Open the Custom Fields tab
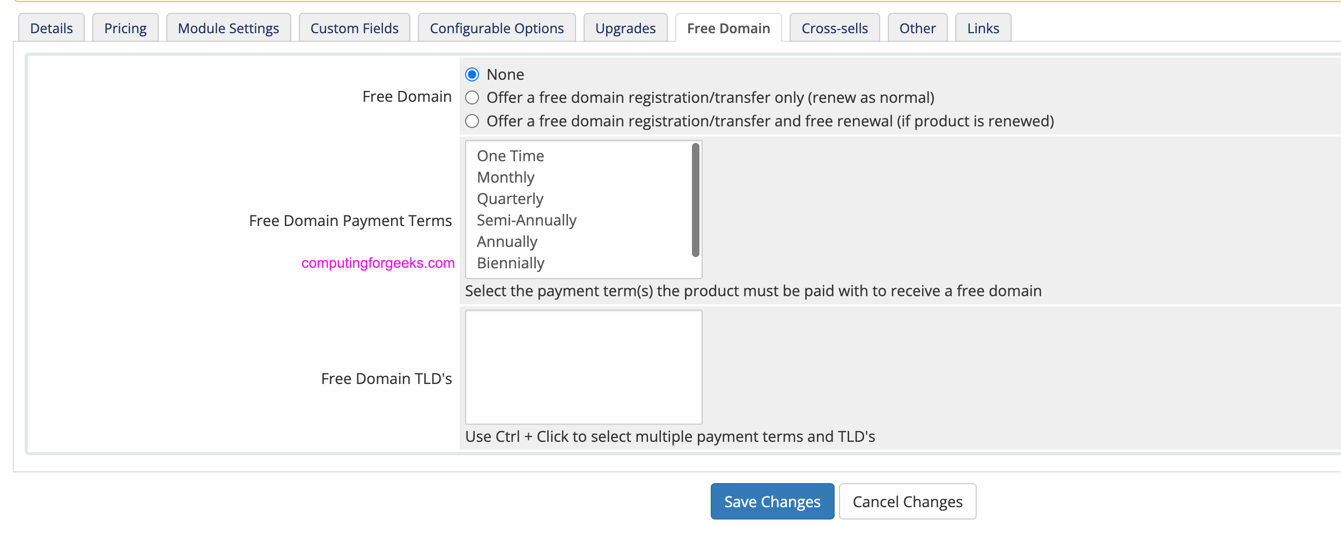 [354, 28]
